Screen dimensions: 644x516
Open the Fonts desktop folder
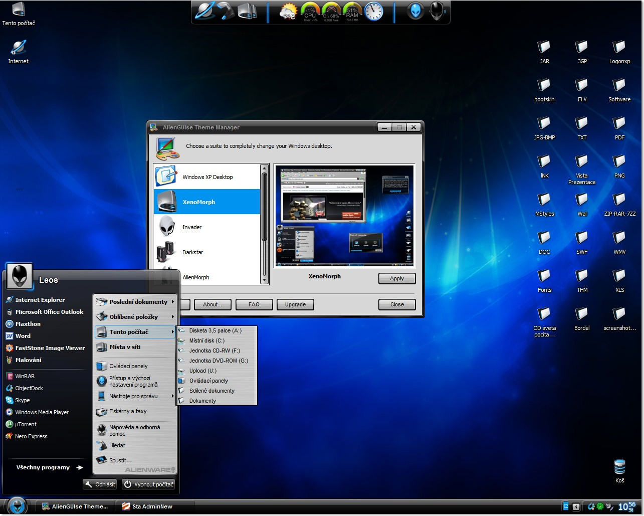point(544,281)
